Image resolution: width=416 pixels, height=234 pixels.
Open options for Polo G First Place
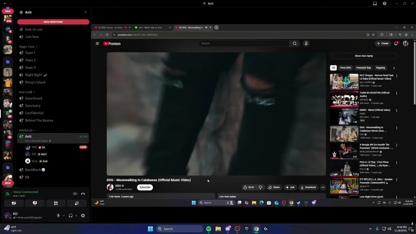point(396,162)
